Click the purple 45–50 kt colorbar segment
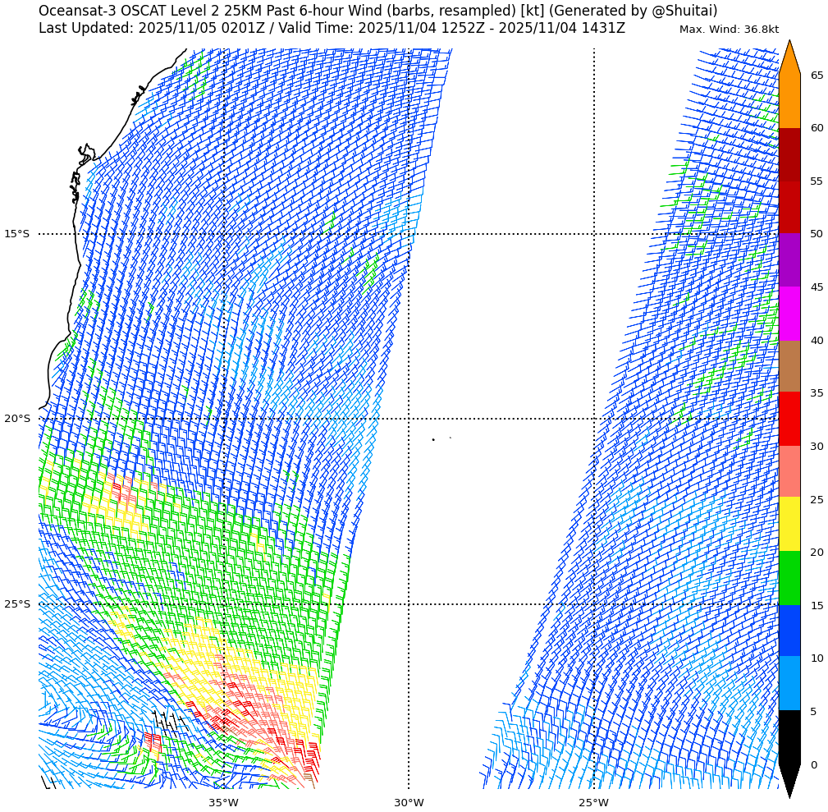The image size is (828, 812). 789,260
